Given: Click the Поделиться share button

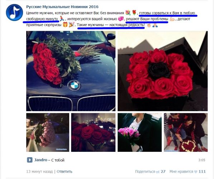Looking at the screenshot, I should click(x=145, y=171).
